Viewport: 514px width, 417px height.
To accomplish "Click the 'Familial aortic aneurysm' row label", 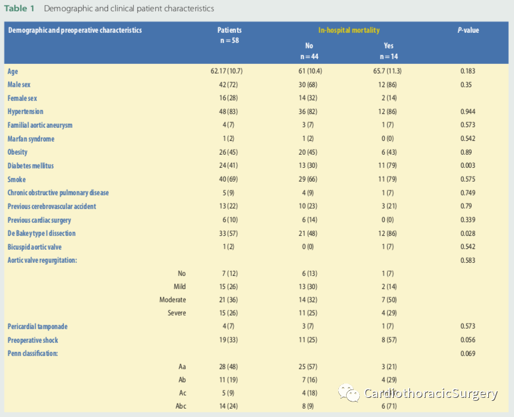I will [x=40, y=125].
